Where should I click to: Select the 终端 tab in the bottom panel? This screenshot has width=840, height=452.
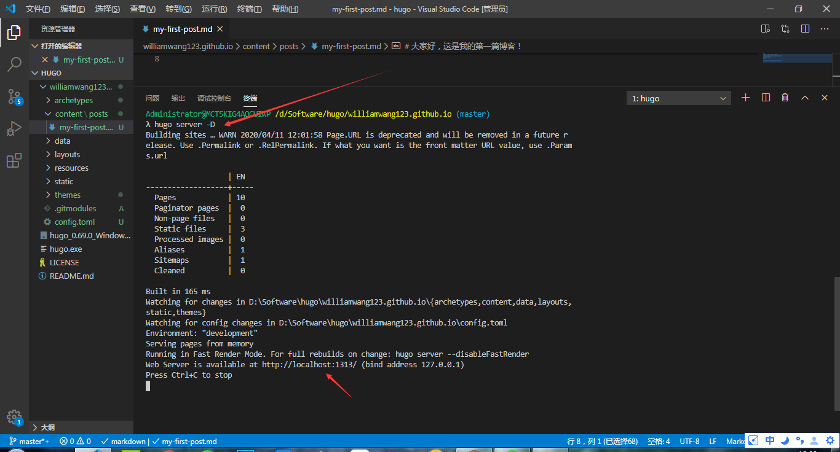[x=250, y=98]
